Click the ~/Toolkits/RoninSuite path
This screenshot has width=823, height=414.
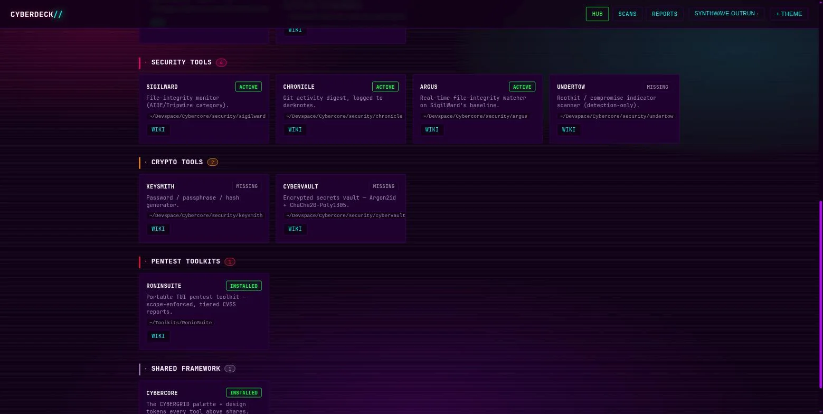[181, 323]
